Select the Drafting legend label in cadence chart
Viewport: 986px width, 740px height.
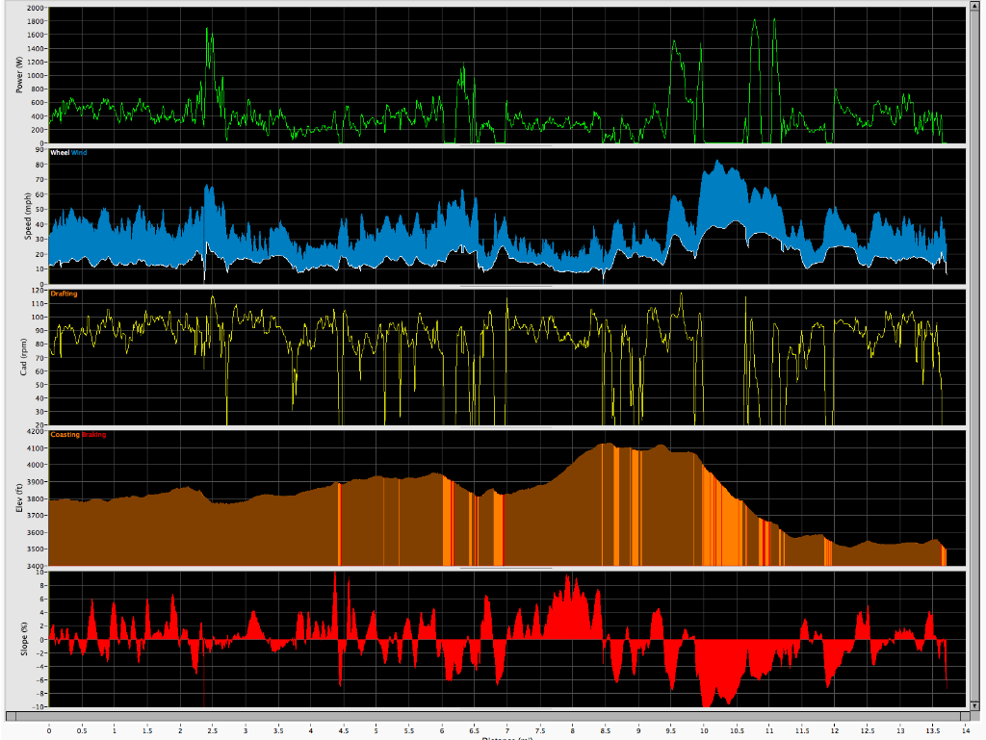(64, 293)
